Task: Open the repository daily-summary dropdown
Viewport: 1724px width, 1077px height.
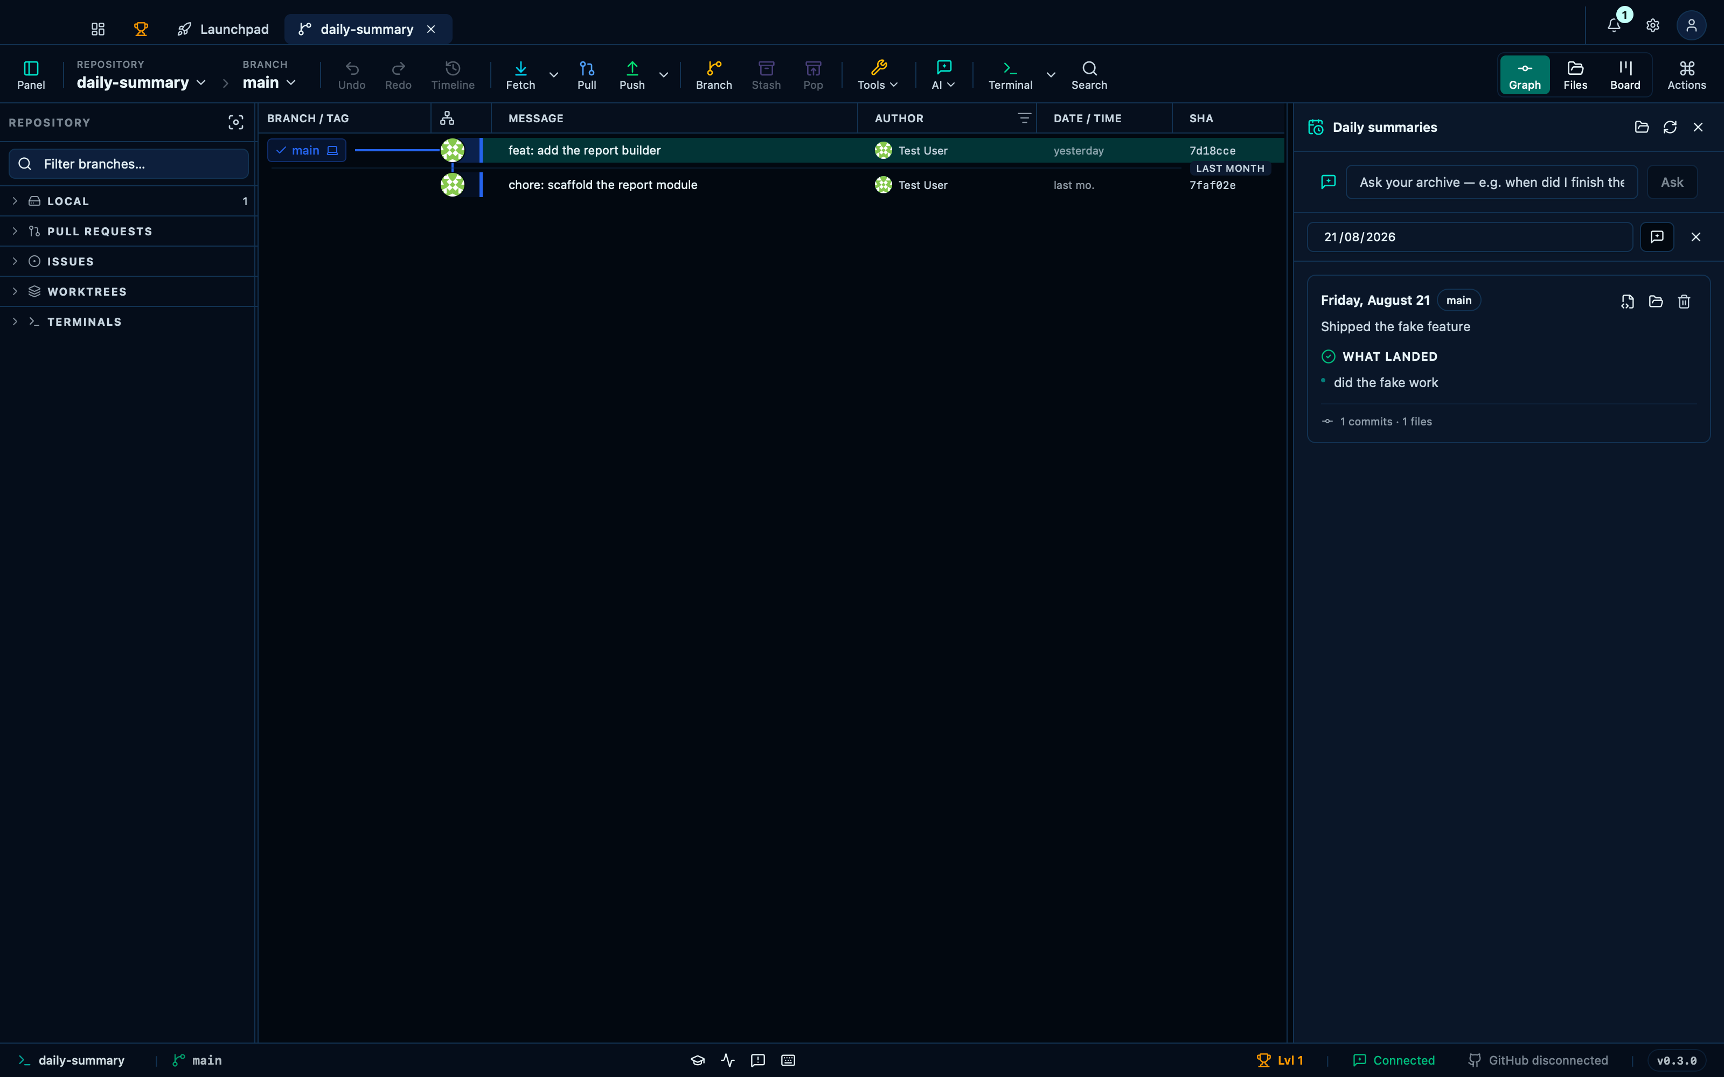Action: (x=141, y=82)
